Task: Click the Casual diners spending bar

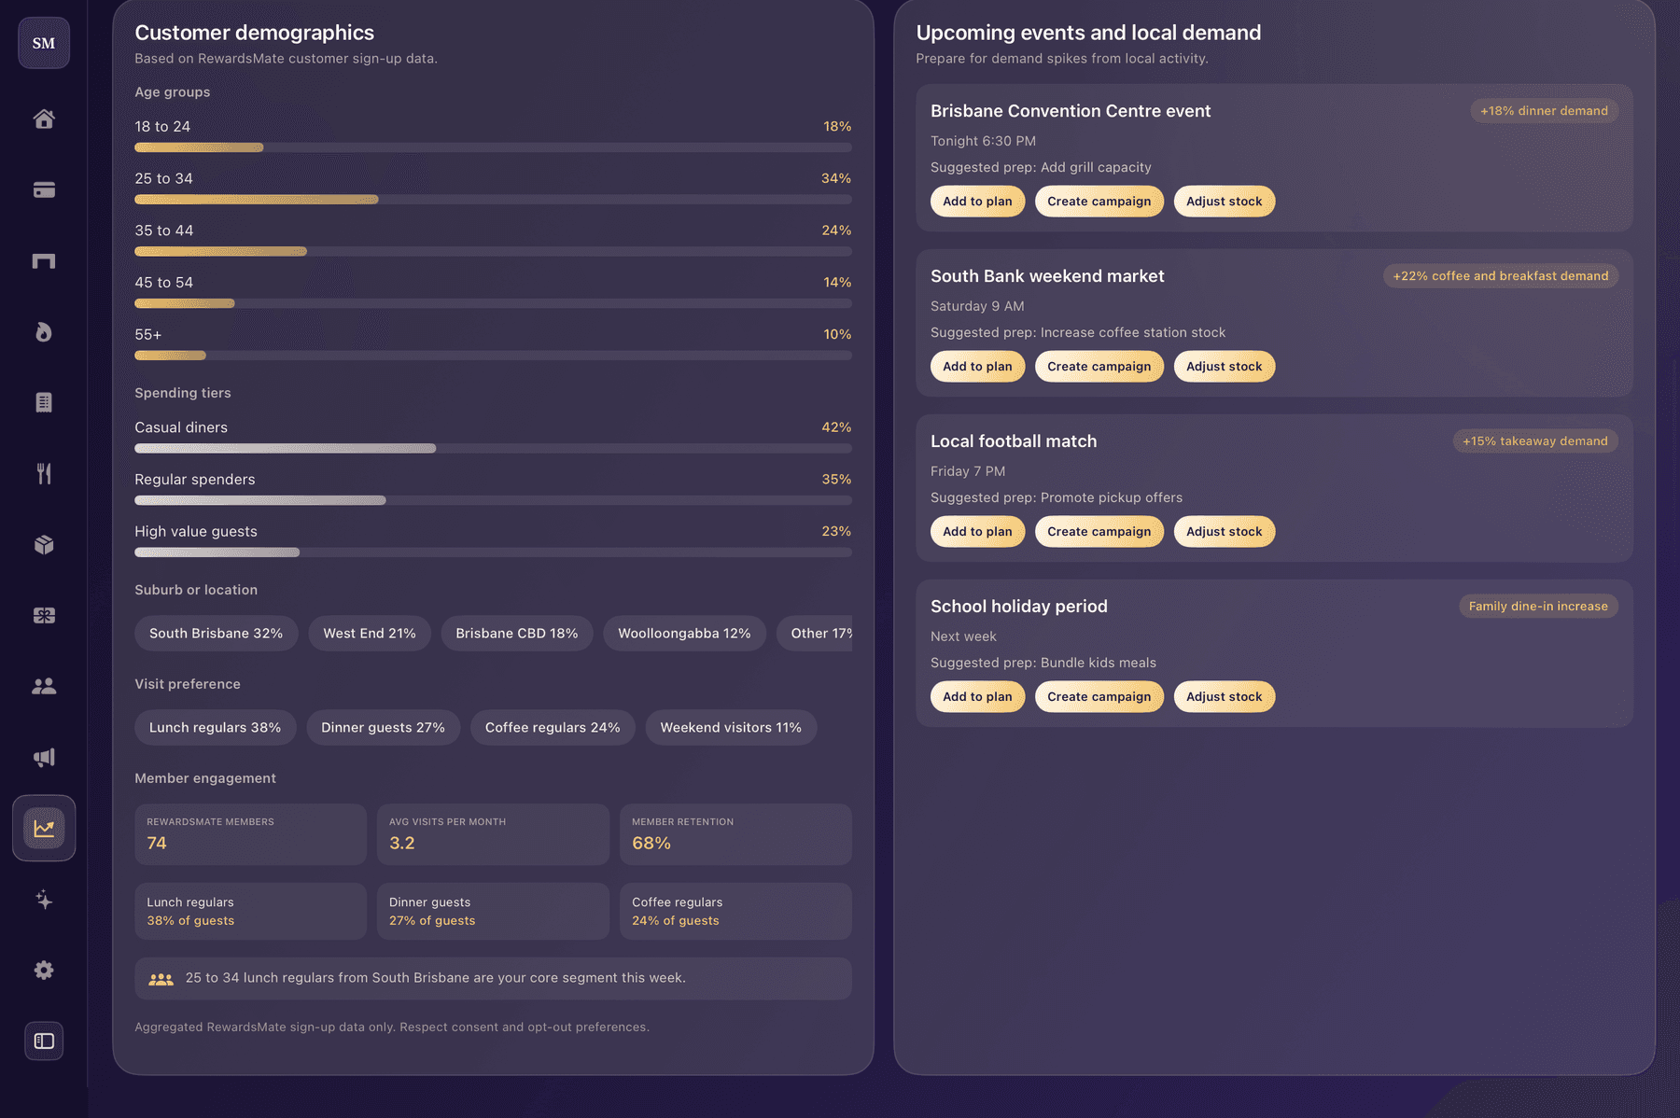Action: point(493,449)
